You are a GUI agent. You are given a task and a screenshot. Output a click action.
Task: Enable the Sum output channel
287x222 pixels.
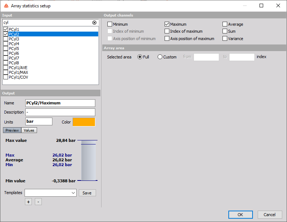(225, 31)
